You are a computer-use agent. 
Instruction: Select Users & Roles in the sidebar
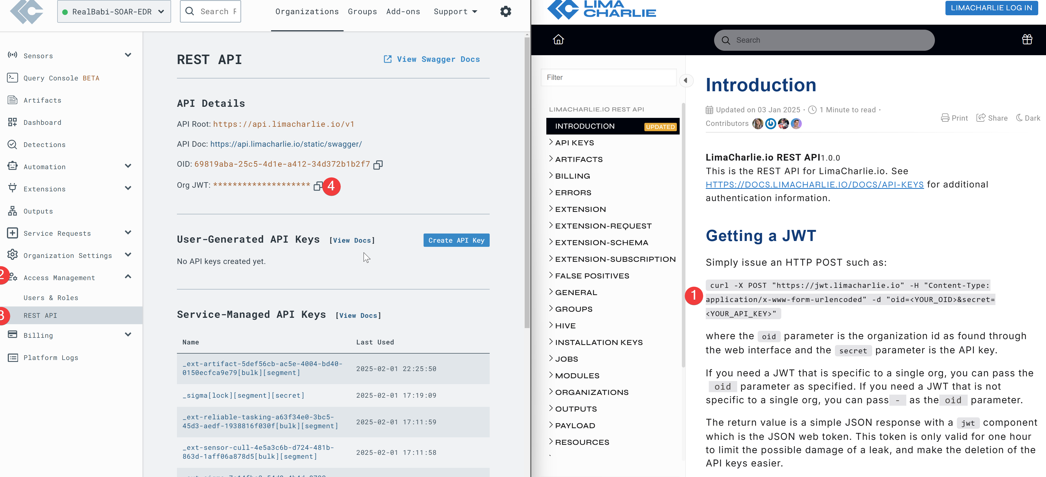point(51,298)
